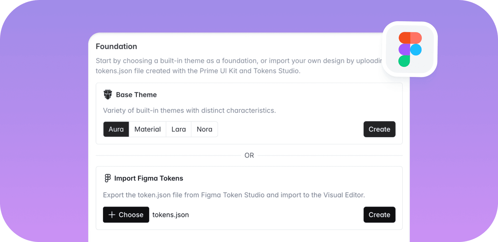Choose the Nora base theme

point(204,129)
